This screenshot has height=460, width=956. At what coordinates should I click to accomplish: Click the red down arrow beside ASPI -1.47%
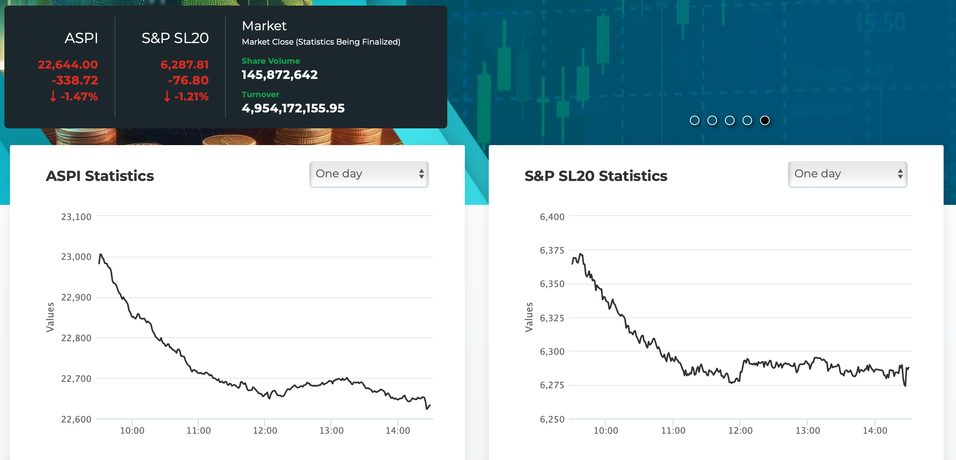click(53, 96)
